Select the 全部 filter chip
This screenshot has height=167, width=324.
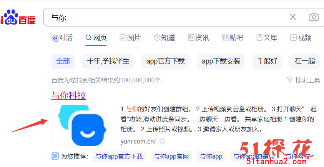click(63, 61)
